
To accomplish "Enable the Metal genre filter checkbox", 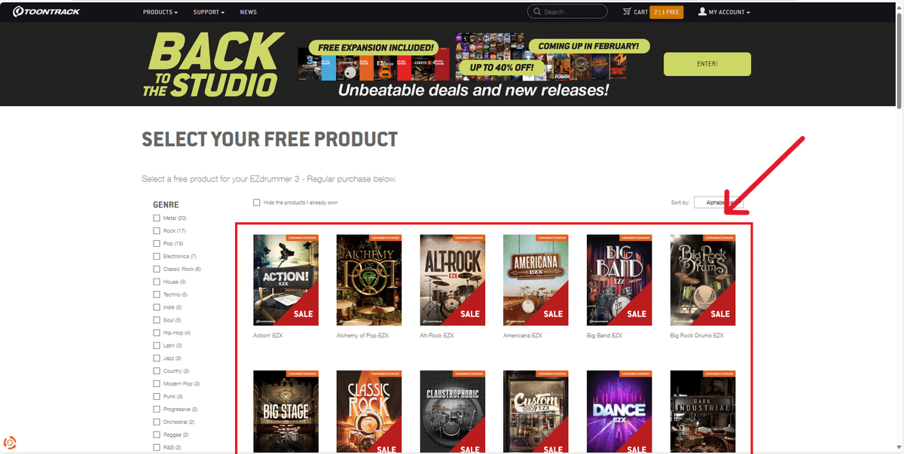I will click(157, 218).
